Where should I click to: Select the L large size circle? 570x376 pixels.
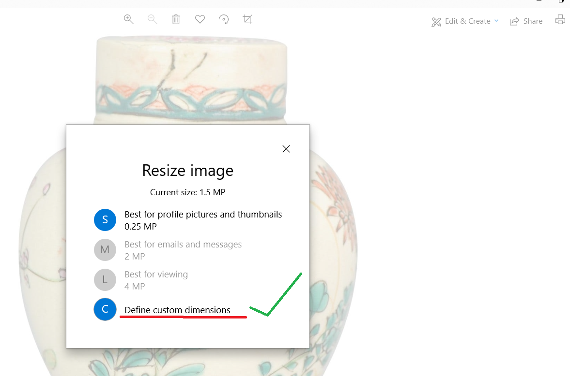coord(105,280)
